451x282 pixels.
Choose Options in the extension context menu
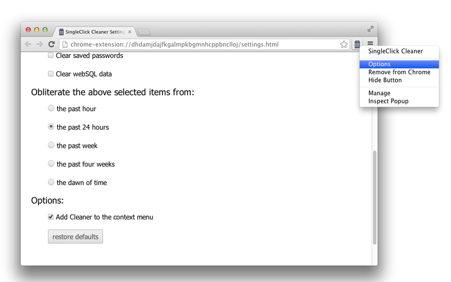coord(379,64)
